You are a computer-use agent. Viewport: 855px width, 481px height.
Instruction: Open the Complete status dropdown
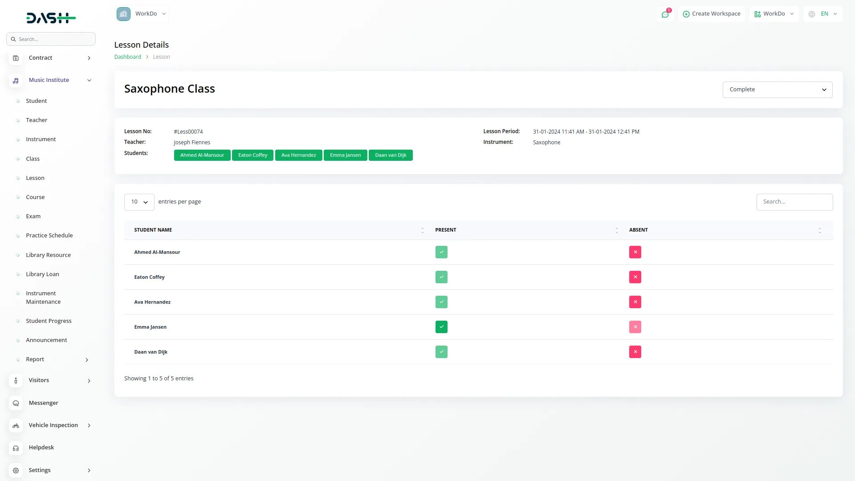777,90
